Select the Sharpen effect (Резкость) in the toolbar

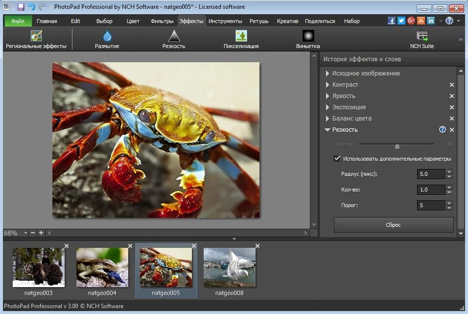(x=174, y=39)
